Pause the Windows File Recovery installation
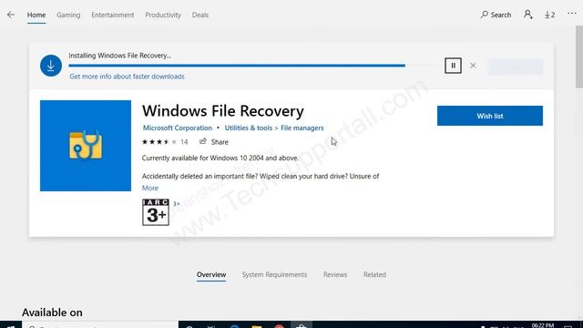 click(453, 66)
